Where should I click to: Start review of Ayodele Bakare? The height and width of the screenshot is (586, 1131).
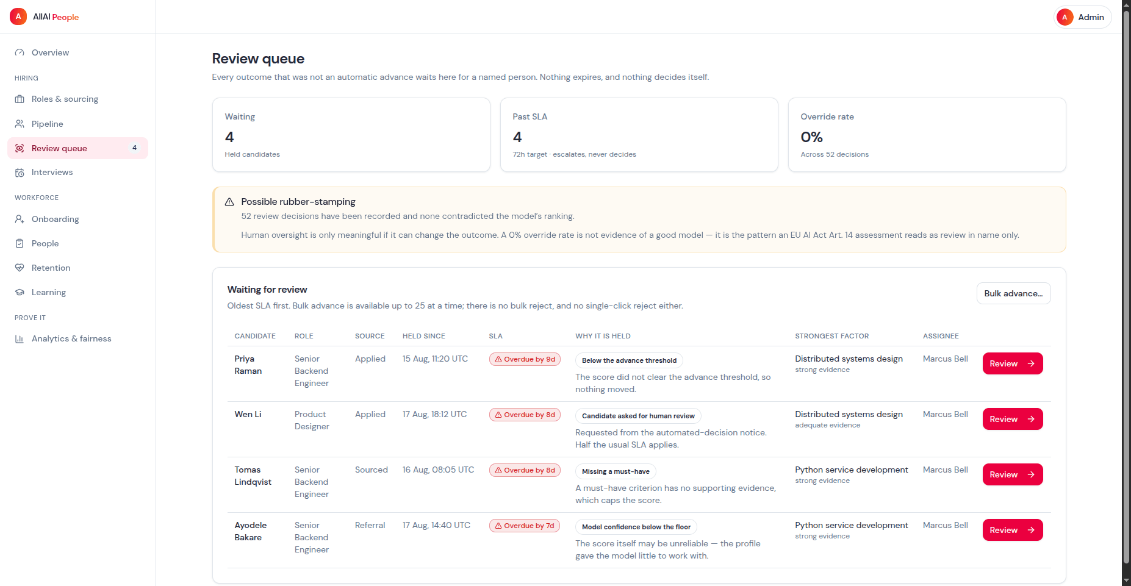coord(1013,530)
